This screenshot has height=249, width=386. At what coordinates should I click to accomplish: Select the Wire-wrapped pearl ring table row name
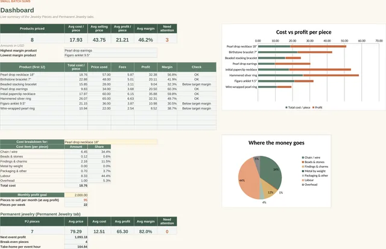(x=17, y=108)
